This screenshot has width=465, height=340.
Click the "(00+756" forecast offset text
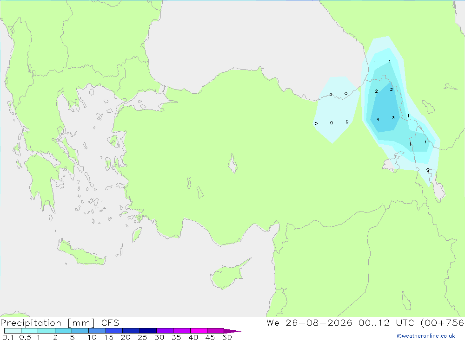pos(442,323)
